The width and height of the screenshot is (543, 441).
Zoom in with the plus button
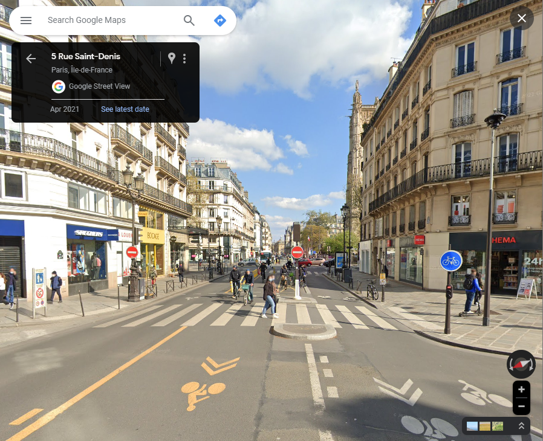[521, 390]
